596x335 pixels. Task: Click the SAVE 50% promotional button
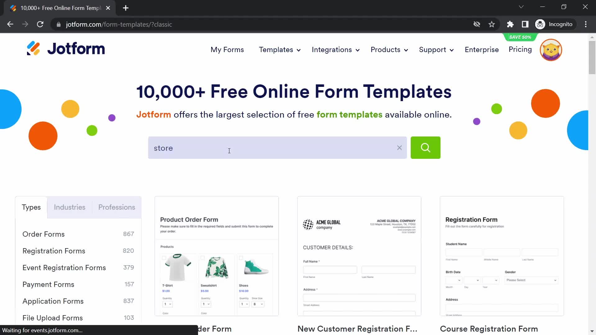tap(519, 37)
